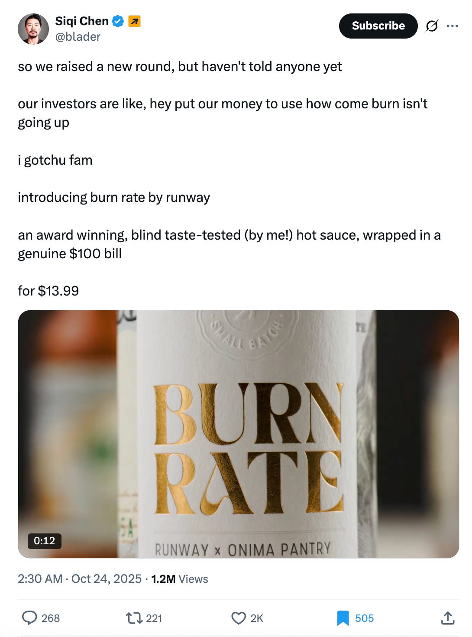Open the Grok explain-post icon

click(x=432, y=26)
